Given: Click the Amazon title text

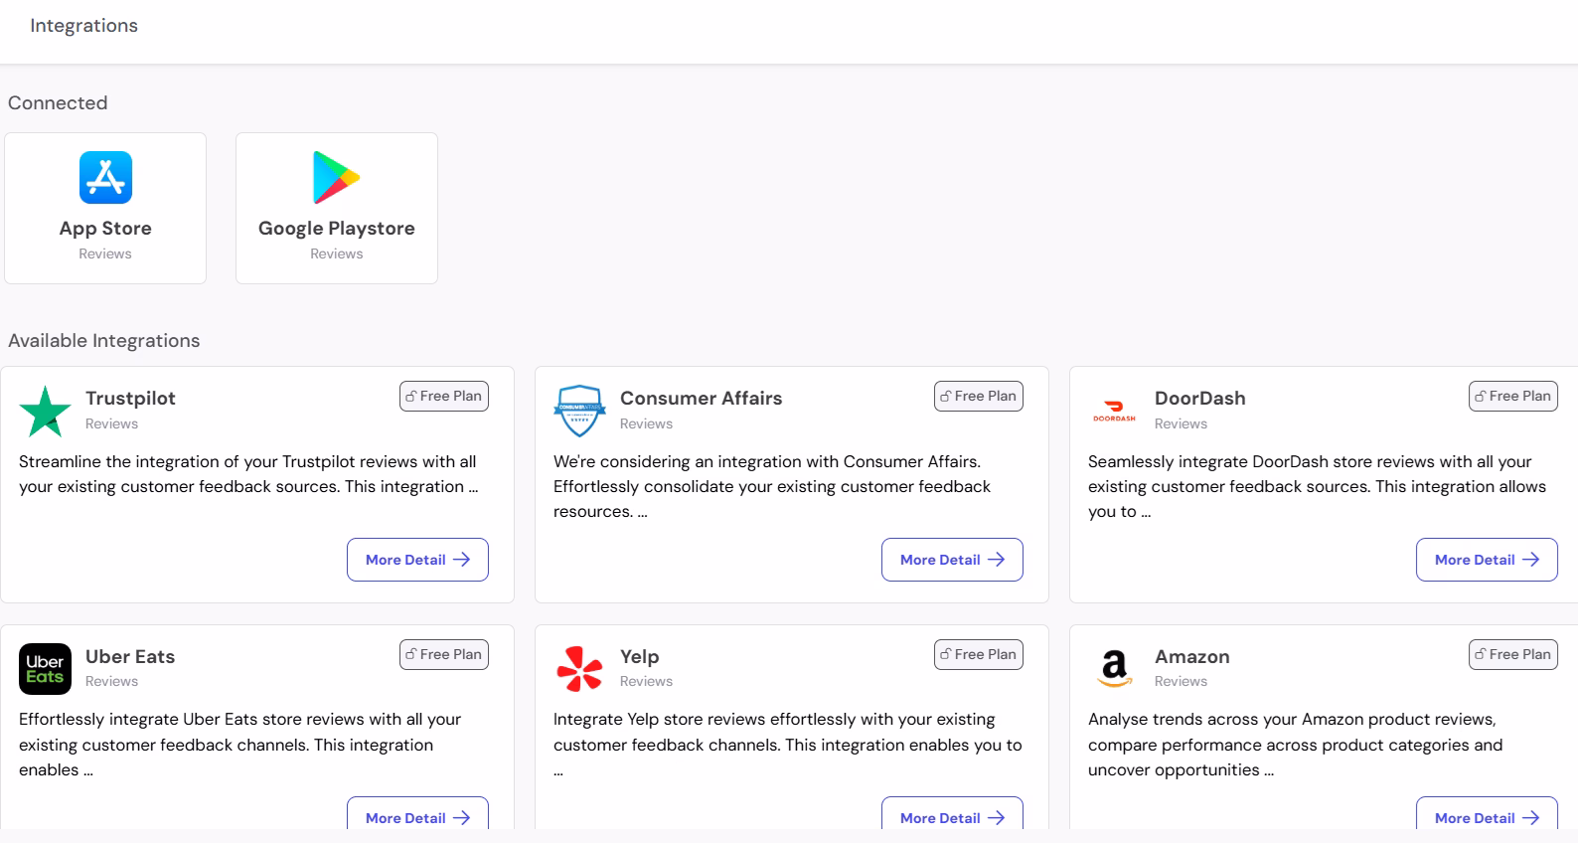Looking at the screenshot, I should [1192, 656].
